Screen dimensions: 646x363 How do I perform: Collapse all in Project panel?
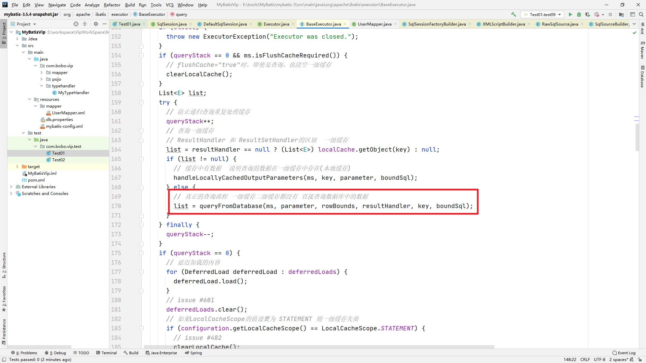tap(85, 24)
